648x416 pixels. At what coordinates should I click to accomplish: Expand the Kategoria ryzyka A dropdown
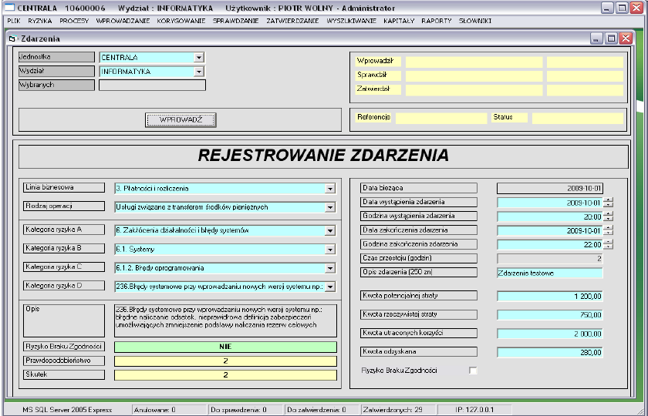330,230
